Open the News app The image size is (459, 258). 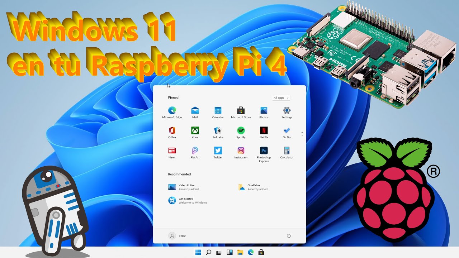(172, 153)
